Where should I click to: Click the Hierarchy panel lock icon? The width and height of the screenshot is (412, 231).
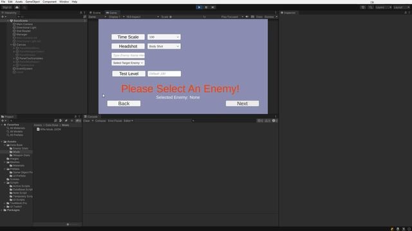coord(80,13)
